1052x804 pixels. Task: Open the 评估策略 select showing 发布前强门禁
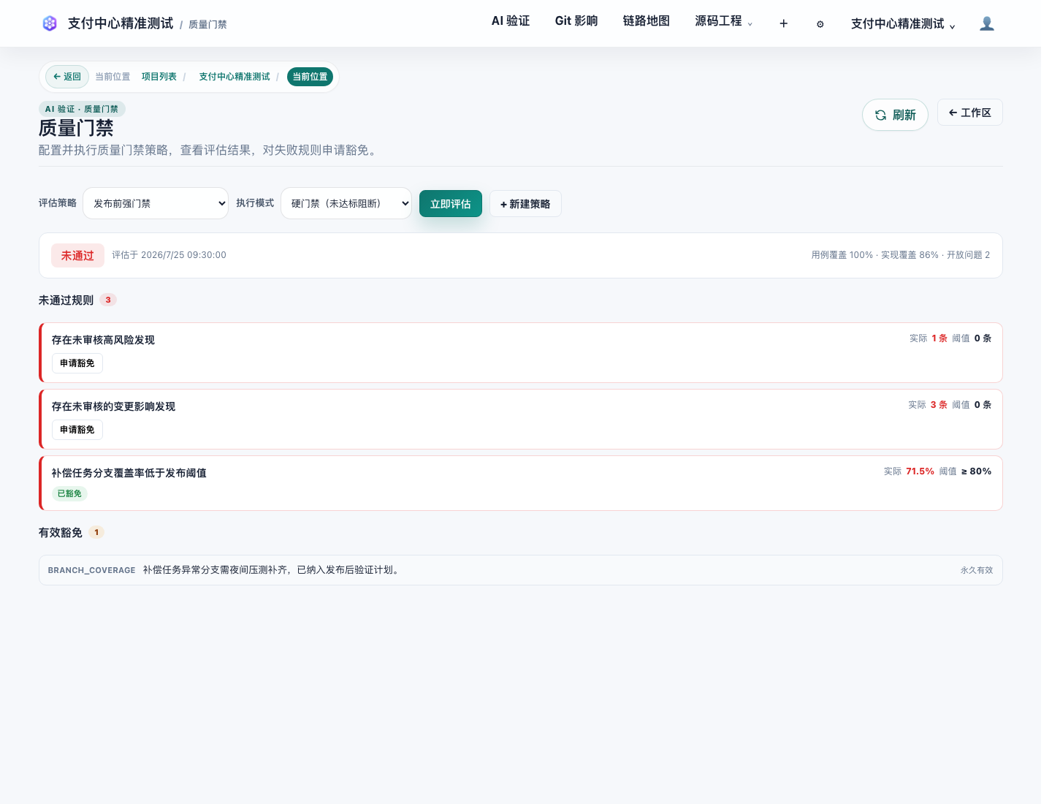[156, 203]
